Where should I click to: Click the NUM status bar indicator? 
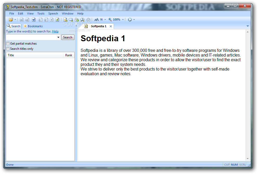pos(234,164)
